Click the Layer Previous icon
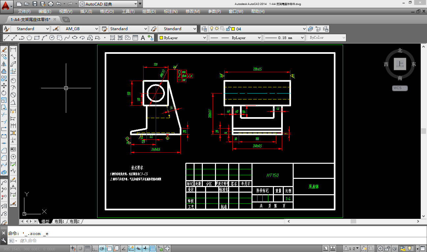The height and width of the screenshot is (252, 427). click(318, 29)
